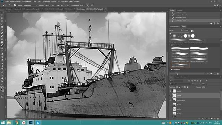
Task: Expand the Сухие кисти brush group
Action: point(170,69)
